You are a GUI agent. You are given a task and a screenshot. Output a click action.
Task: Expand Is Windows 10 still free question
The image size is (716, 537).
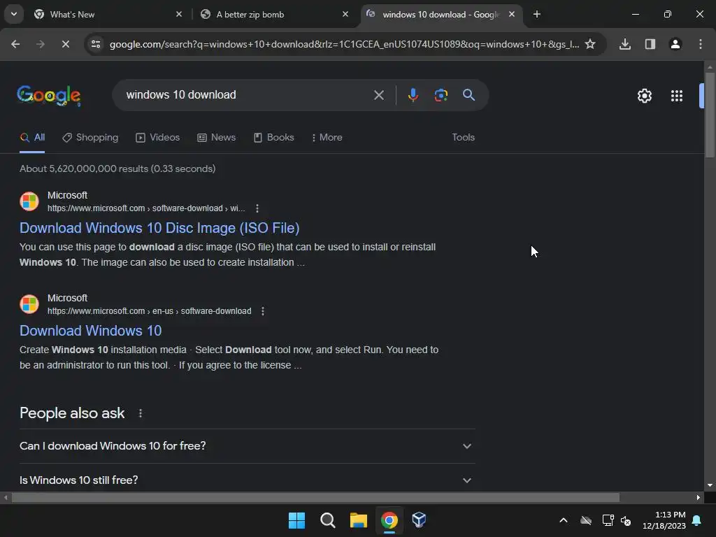coord(247,480)
